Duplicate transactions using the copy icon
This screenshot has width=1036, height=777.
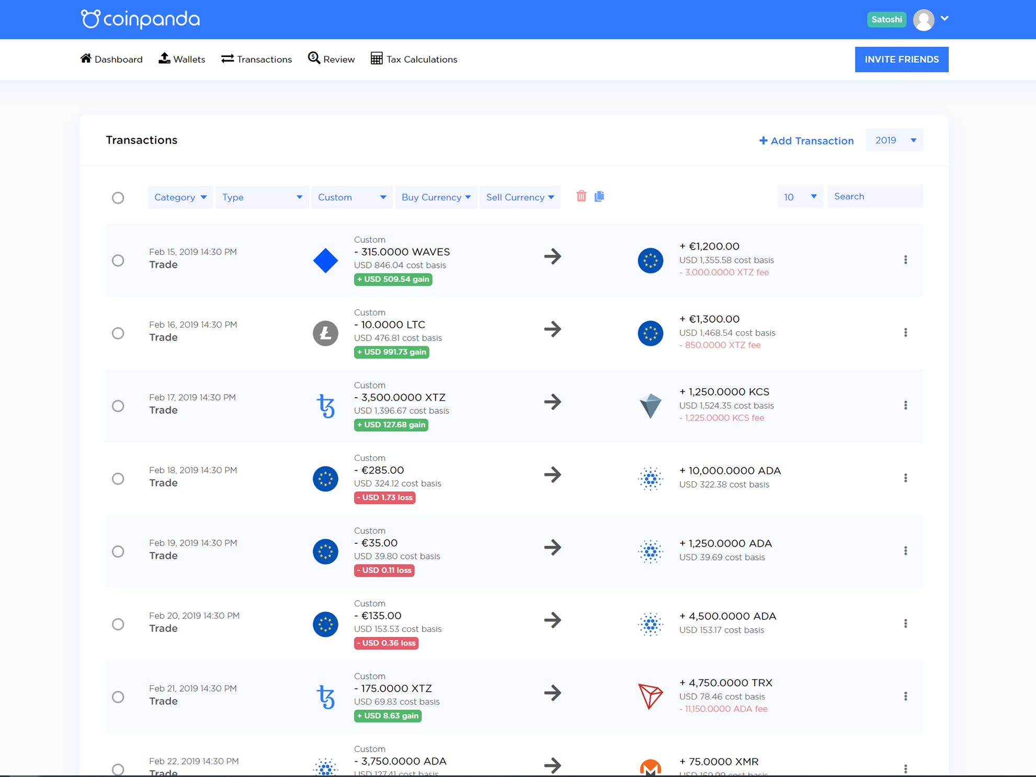point(599,196)
